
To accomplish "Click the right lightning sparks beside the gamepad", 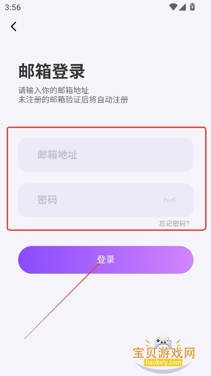I will [178, 343].
